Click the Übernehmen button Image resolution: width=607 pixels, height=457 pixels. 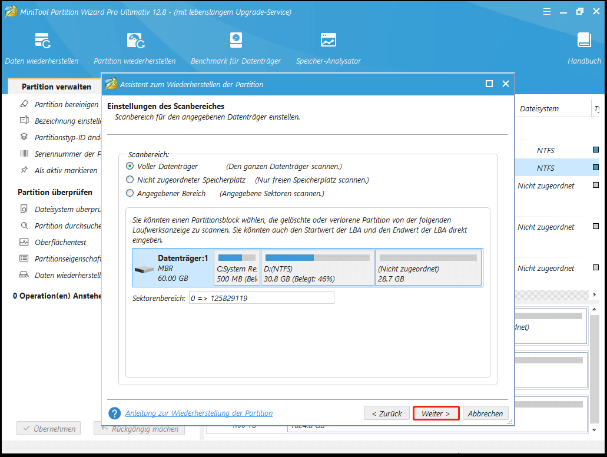tap(49, 428)
